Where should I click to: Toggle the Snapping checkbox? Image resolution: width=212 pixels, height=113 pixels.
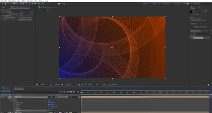tap(59, 4)
